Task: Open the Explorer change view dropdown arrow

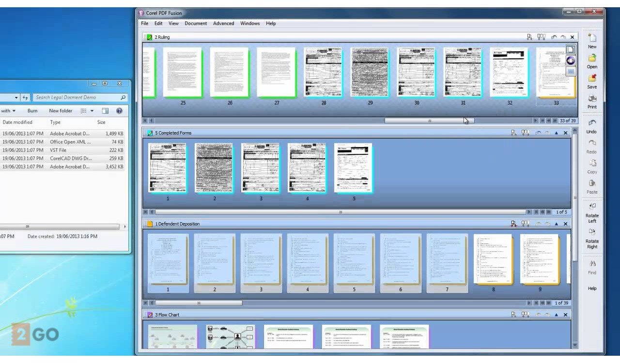Action: click(92, 111)
